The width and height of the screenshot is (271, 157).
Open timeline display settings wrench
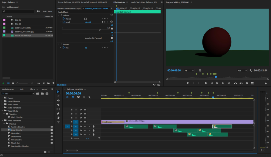point(89,97)
